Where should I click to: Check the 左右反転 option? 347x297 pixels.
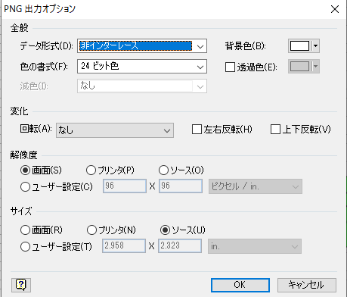click(197, 129)
